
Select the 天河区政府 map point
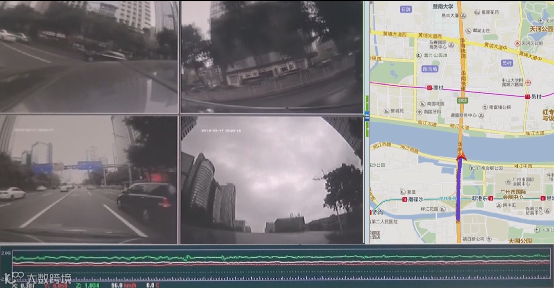(517, 43)
